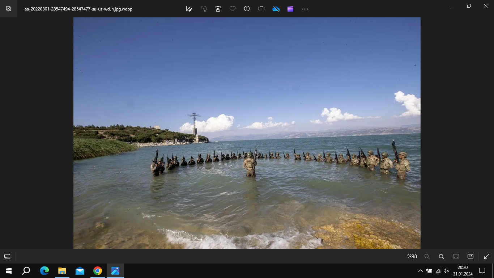494x278 pixels.
Task: Launch Microsoft Edge from taskbar
Action: coord(44,271)
